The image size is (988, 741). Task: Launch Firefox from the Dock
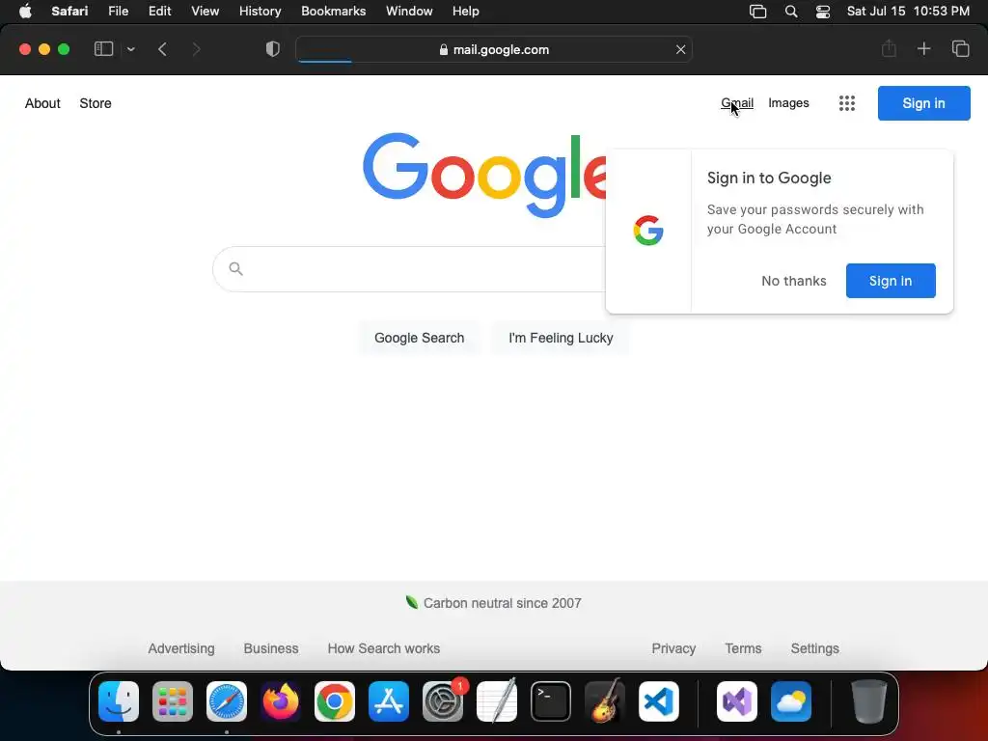tap(281, 701)
